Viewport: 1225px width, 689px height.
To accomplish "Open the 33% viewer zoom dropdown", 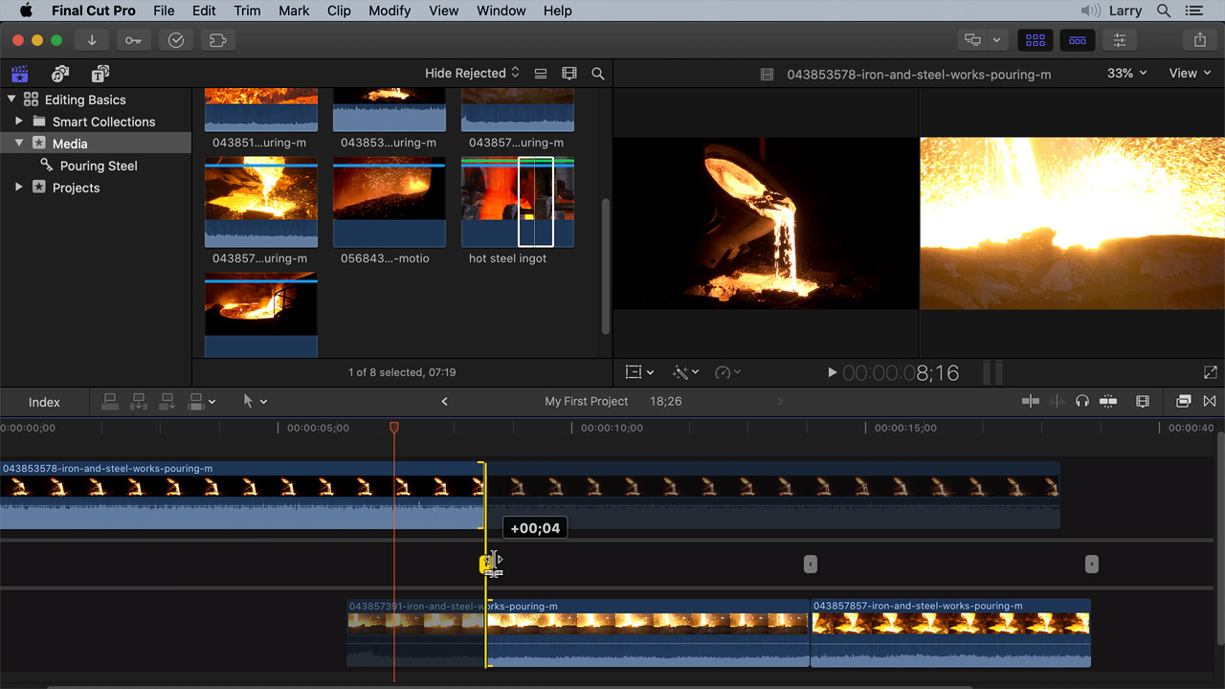I will (1126, 73).
